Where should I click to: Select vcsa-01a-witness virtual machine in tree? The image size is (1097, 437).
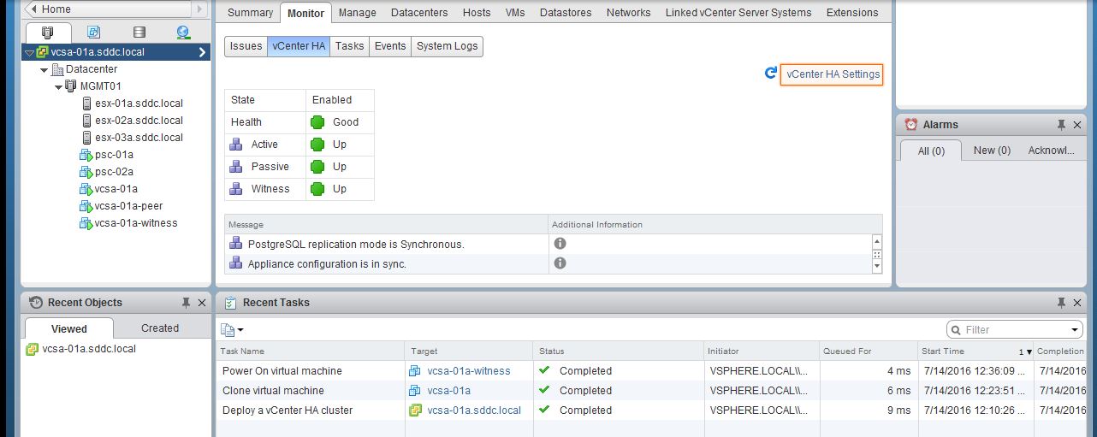click(x=136, y=223)
